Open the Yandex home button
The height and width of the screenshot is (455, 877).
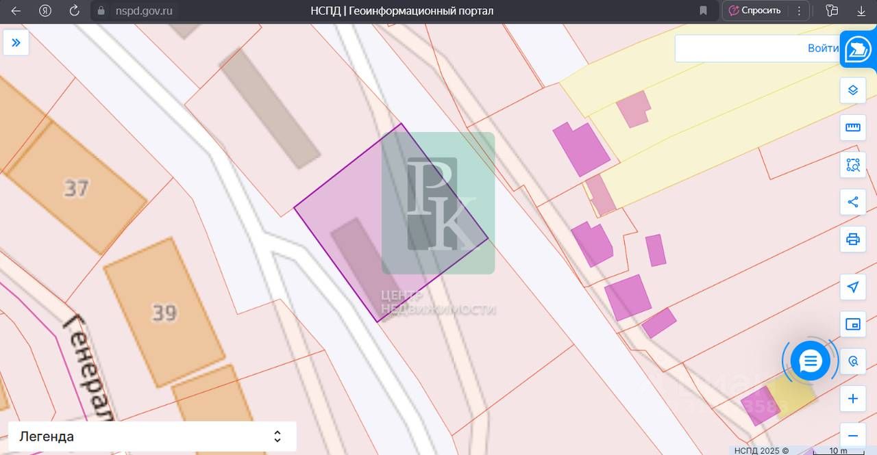pyautogui.click(x=45, y=11)
